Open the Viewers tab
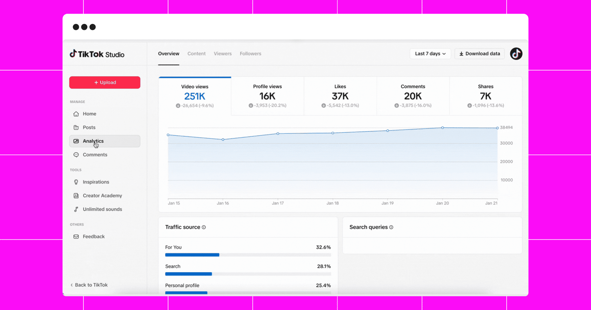Image resolution: width=591 pixels, height=310 pixels. (x=223, y=53)
